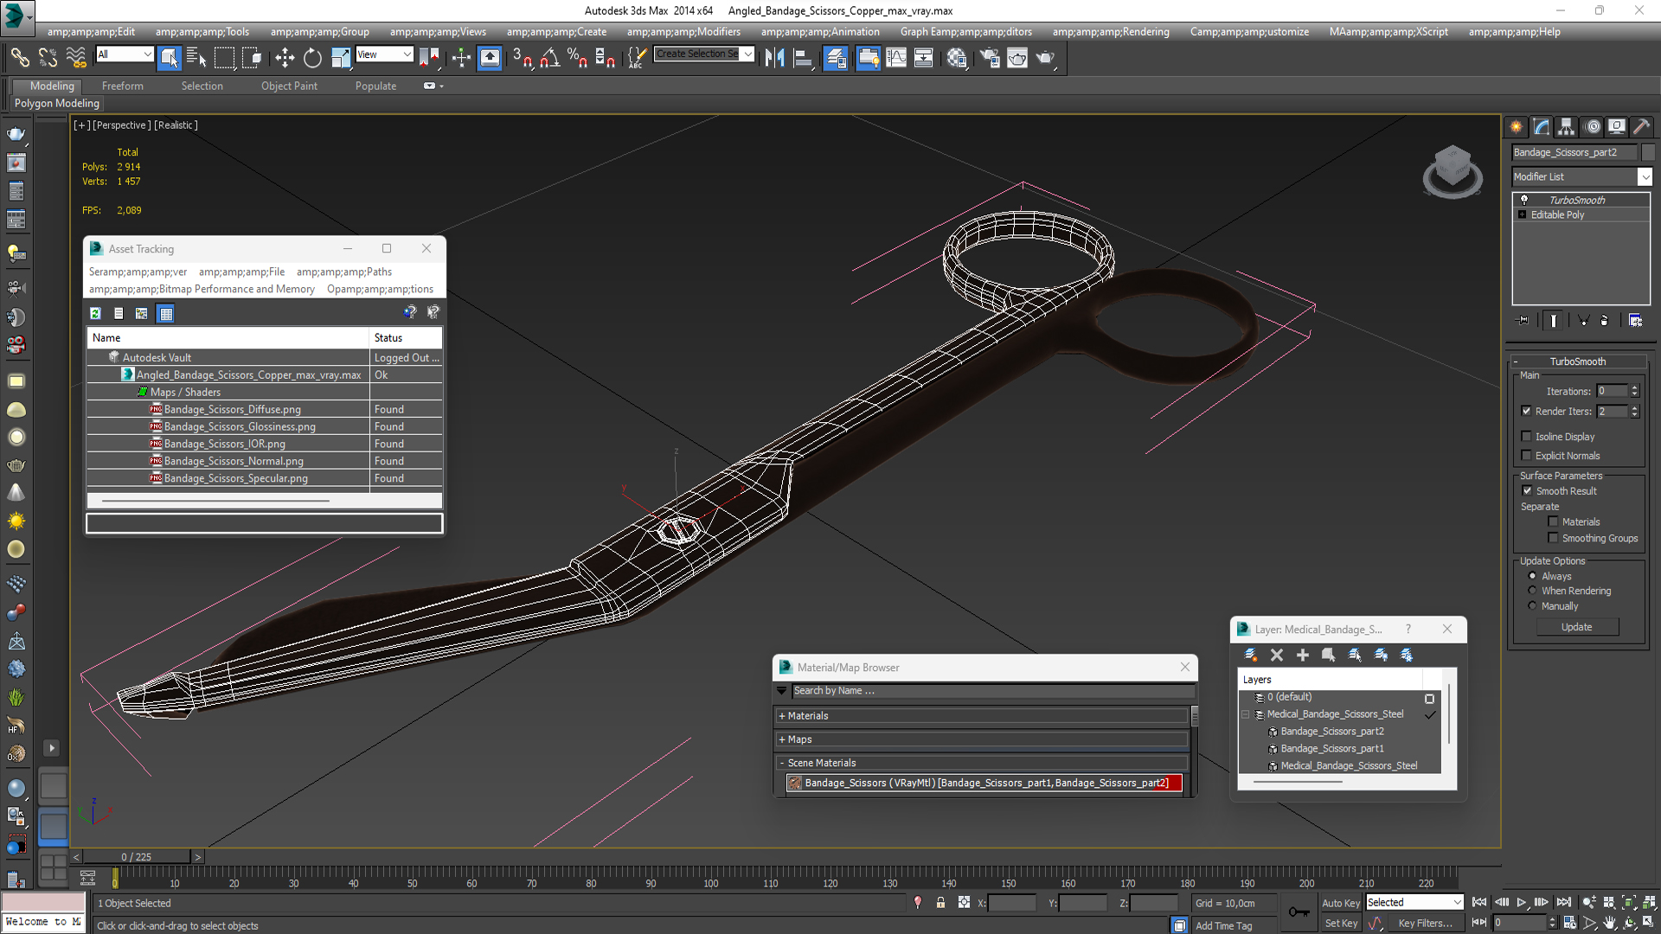1661x934 pixels.
Task: Enable Isoline Display checkbox
Action: pyautogui.click(x=1526, y=436)
